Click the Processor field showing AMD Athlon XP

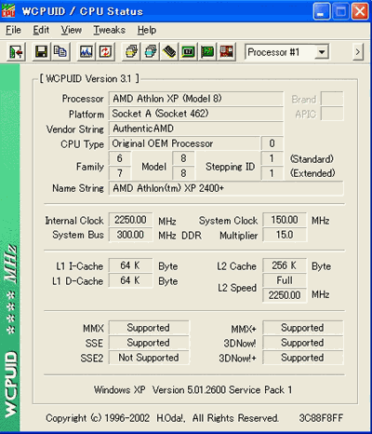[x=196, y=99]
